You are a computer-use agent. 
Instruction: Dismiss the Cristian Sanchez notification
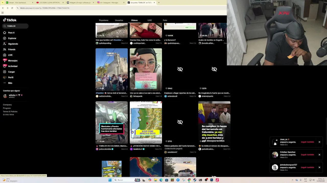(319, 155)
